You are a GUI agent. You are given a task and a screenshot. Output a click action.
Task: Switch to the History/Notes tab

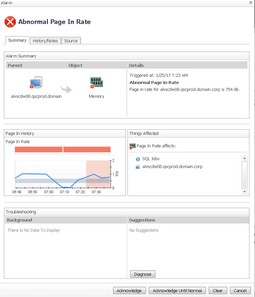(x=45, y=41)
